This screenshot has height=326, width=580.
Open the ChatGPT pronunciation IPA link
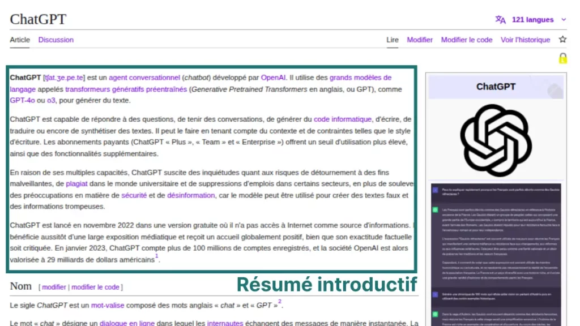point(64,78)
